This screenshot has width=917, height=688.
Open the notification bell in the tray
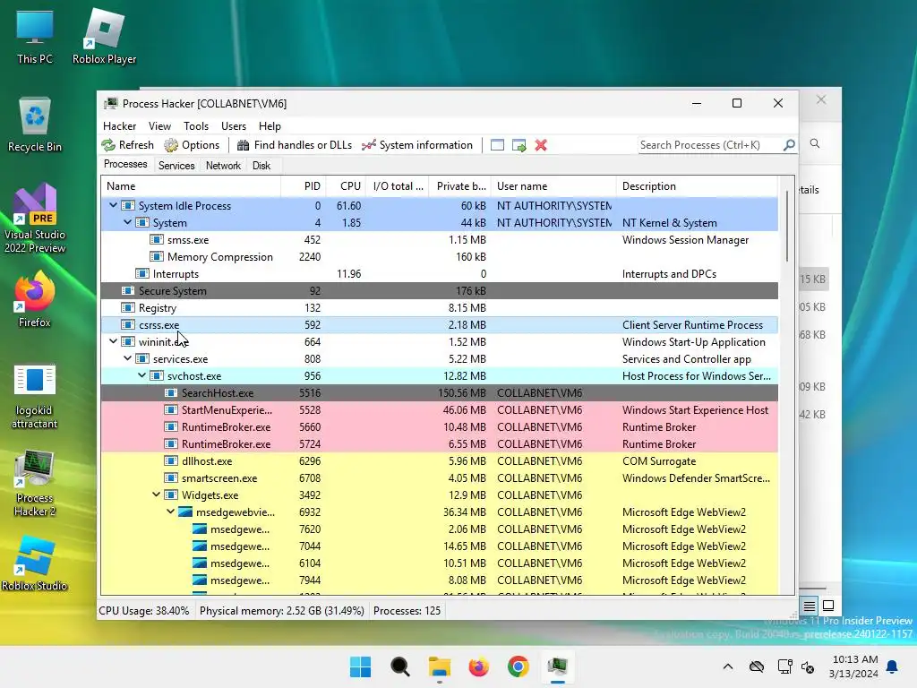point(893,666)
